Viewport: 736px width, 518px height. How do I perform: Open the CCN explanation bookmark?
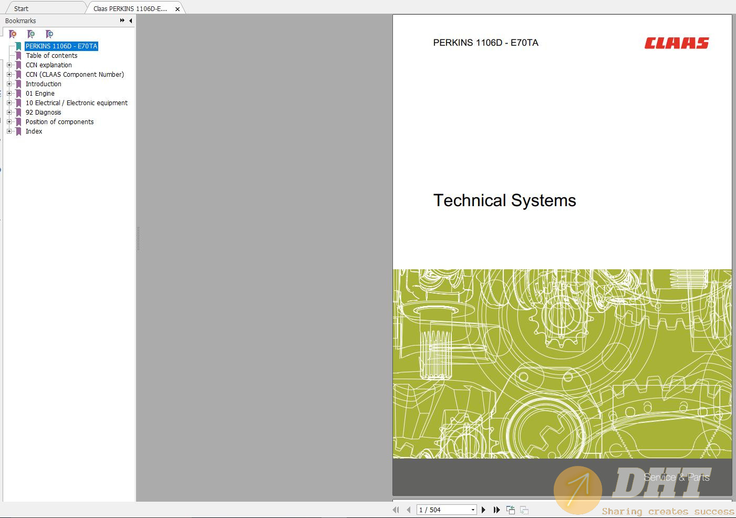49,65
